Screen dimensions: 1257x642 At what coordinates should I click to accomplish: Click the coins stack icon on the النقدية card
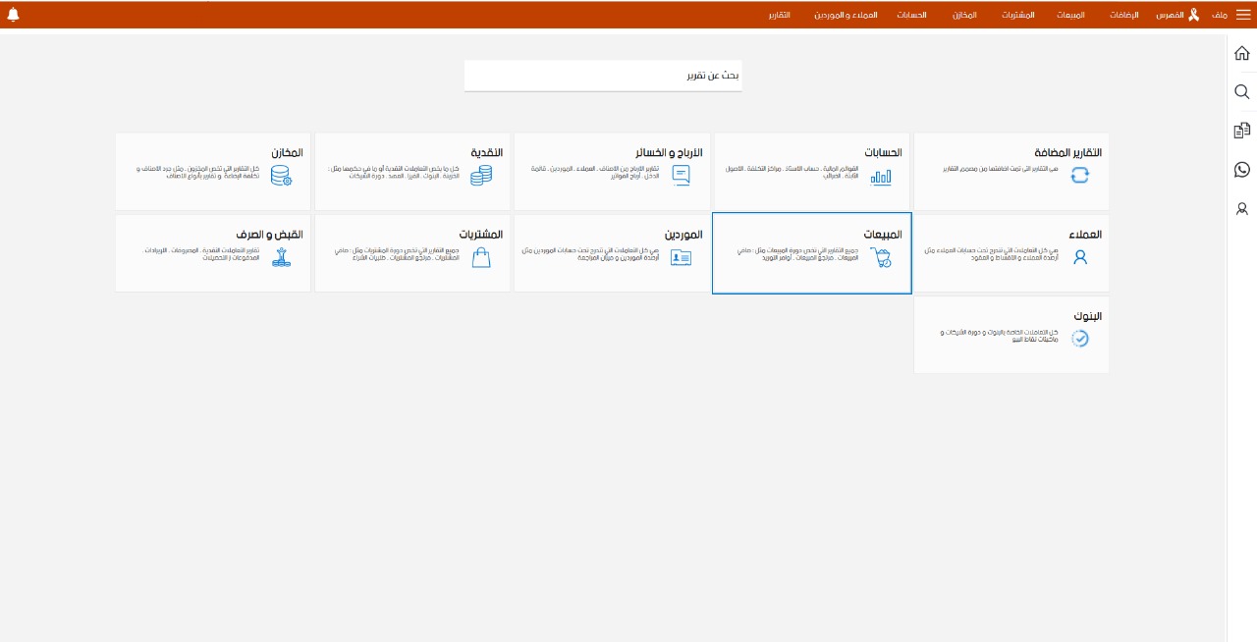[481, 176]
